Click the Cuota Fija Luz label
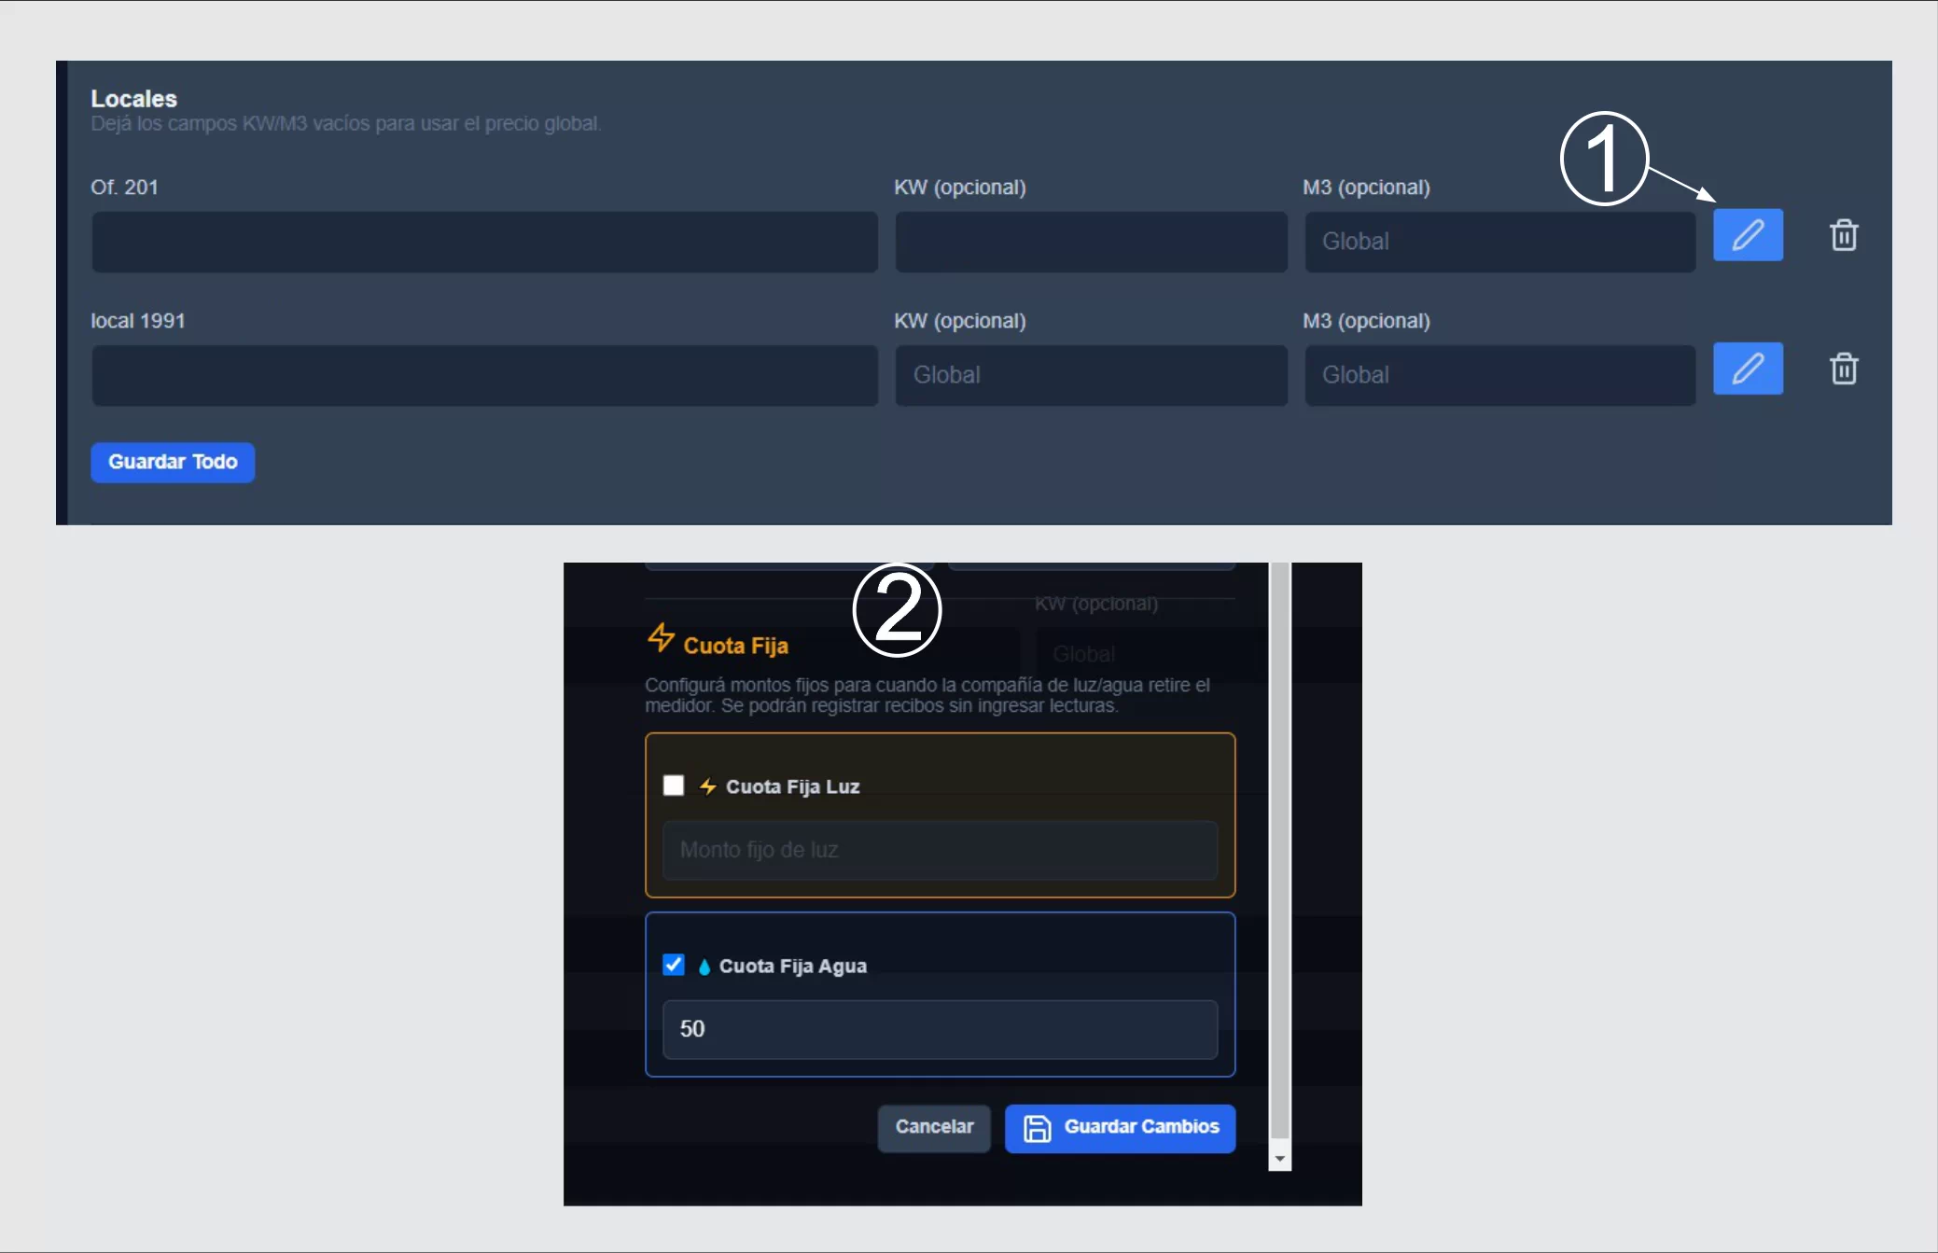 point(792,787)
